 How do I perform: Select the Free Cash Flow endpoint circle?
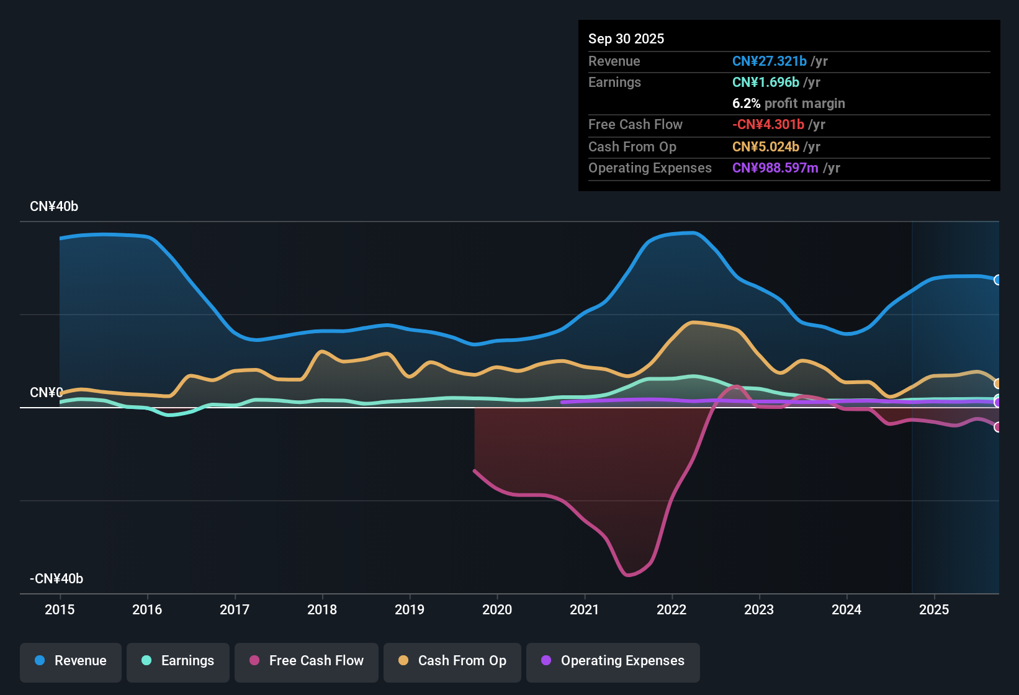pos(997,427)
